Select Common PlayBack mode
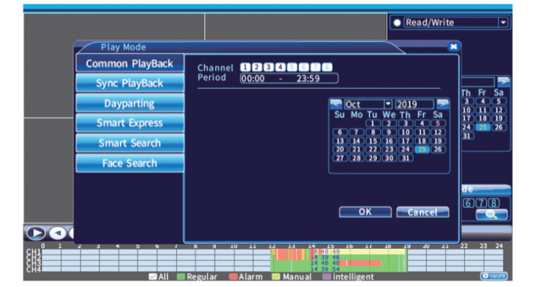This screenshot has height=287, width=540. tap(130, 63)
